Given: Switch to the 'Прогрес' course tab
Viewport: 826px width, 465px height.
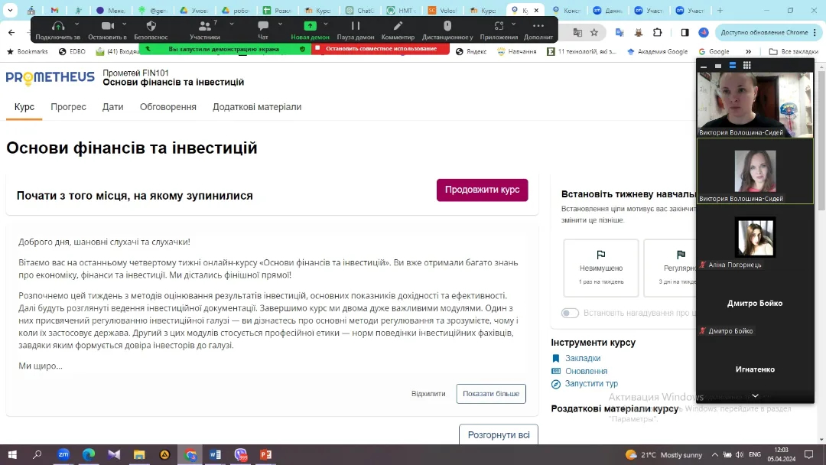Looking at the screenshot, I should point(68,107).
